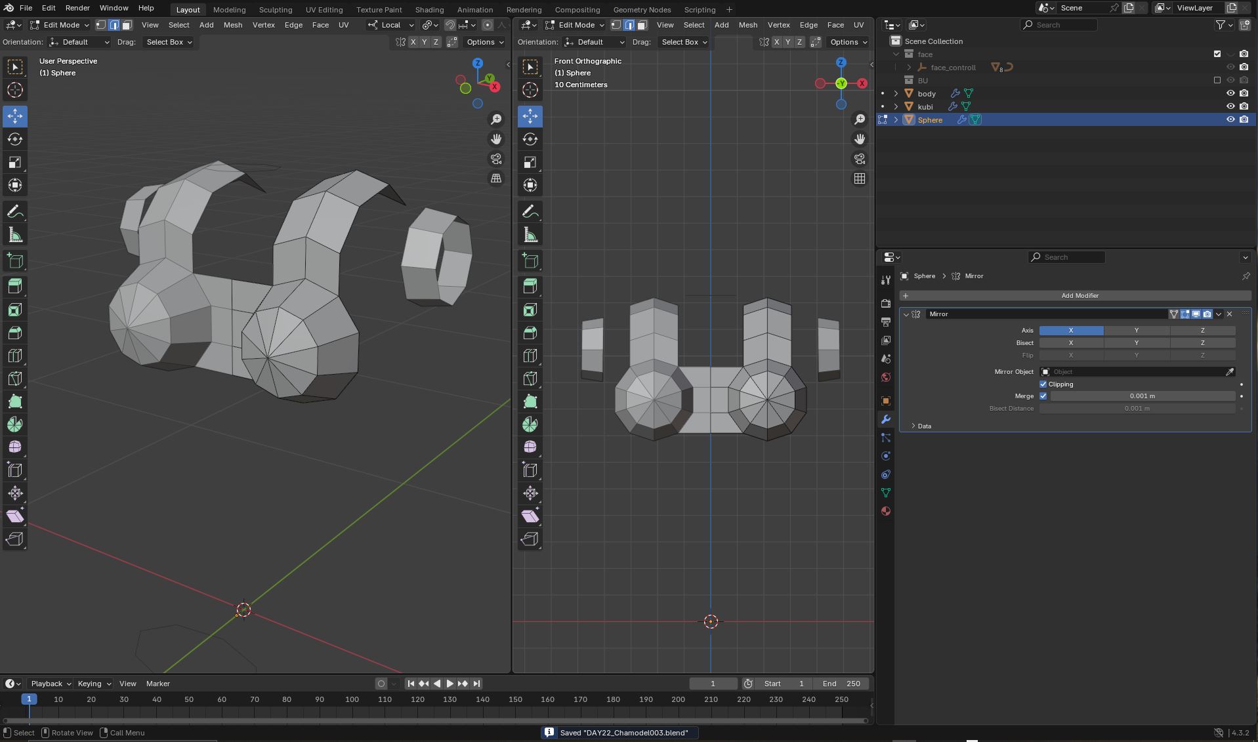
Task: Switch to the Sculpting workspace tab
Action: [275, 9]
